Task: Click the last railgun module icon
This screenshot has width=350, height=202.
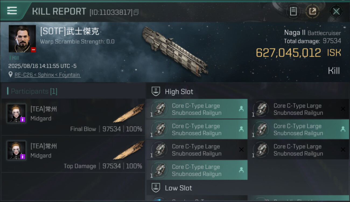Action: 159,170
